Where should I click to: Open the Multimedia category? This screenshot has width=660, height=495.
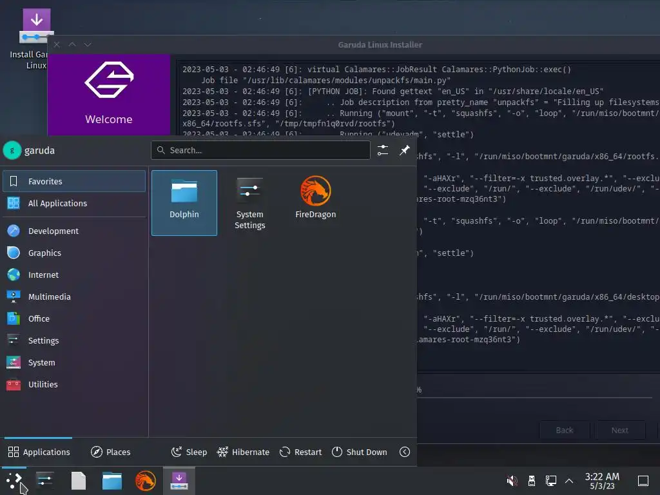coord(74,296)
